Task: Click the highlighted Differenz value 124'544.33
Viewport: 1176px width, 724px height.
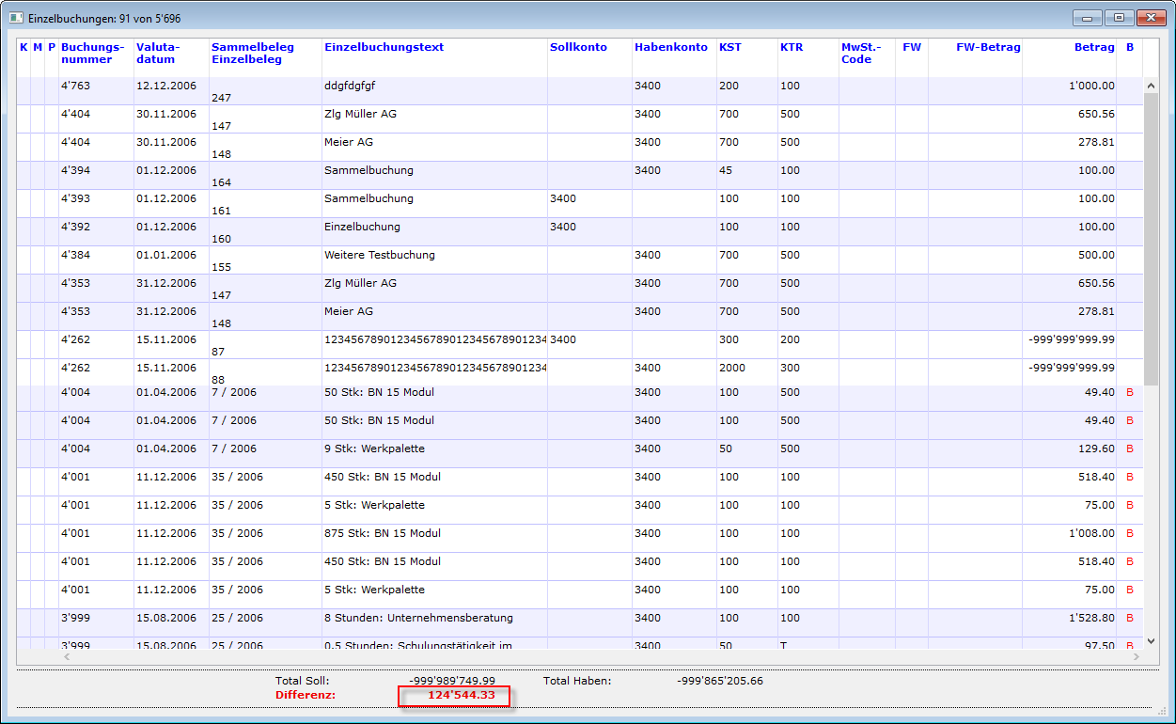Action: (x=454, y=696)
